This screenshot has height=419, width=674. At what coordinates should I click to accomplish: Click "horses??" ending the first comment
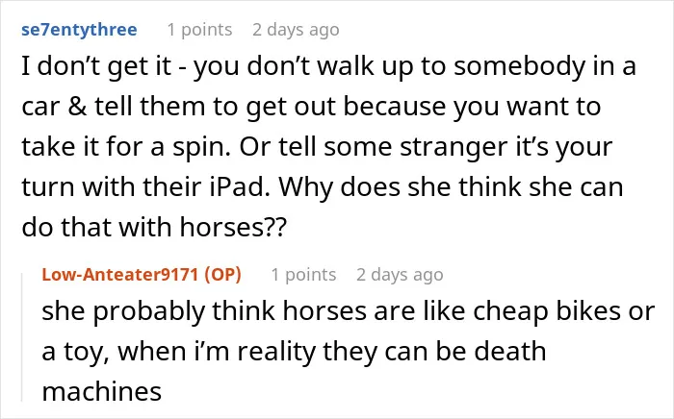coord(233,227)
